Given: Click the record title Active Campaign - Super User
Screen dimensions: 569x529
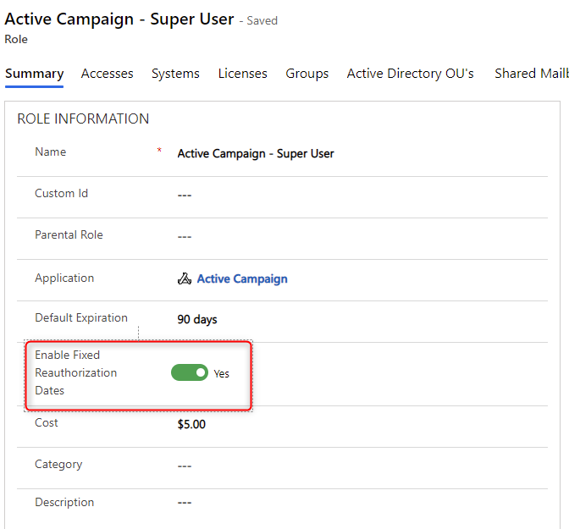Looking at the screenshot, I should [x=119, y=19].
